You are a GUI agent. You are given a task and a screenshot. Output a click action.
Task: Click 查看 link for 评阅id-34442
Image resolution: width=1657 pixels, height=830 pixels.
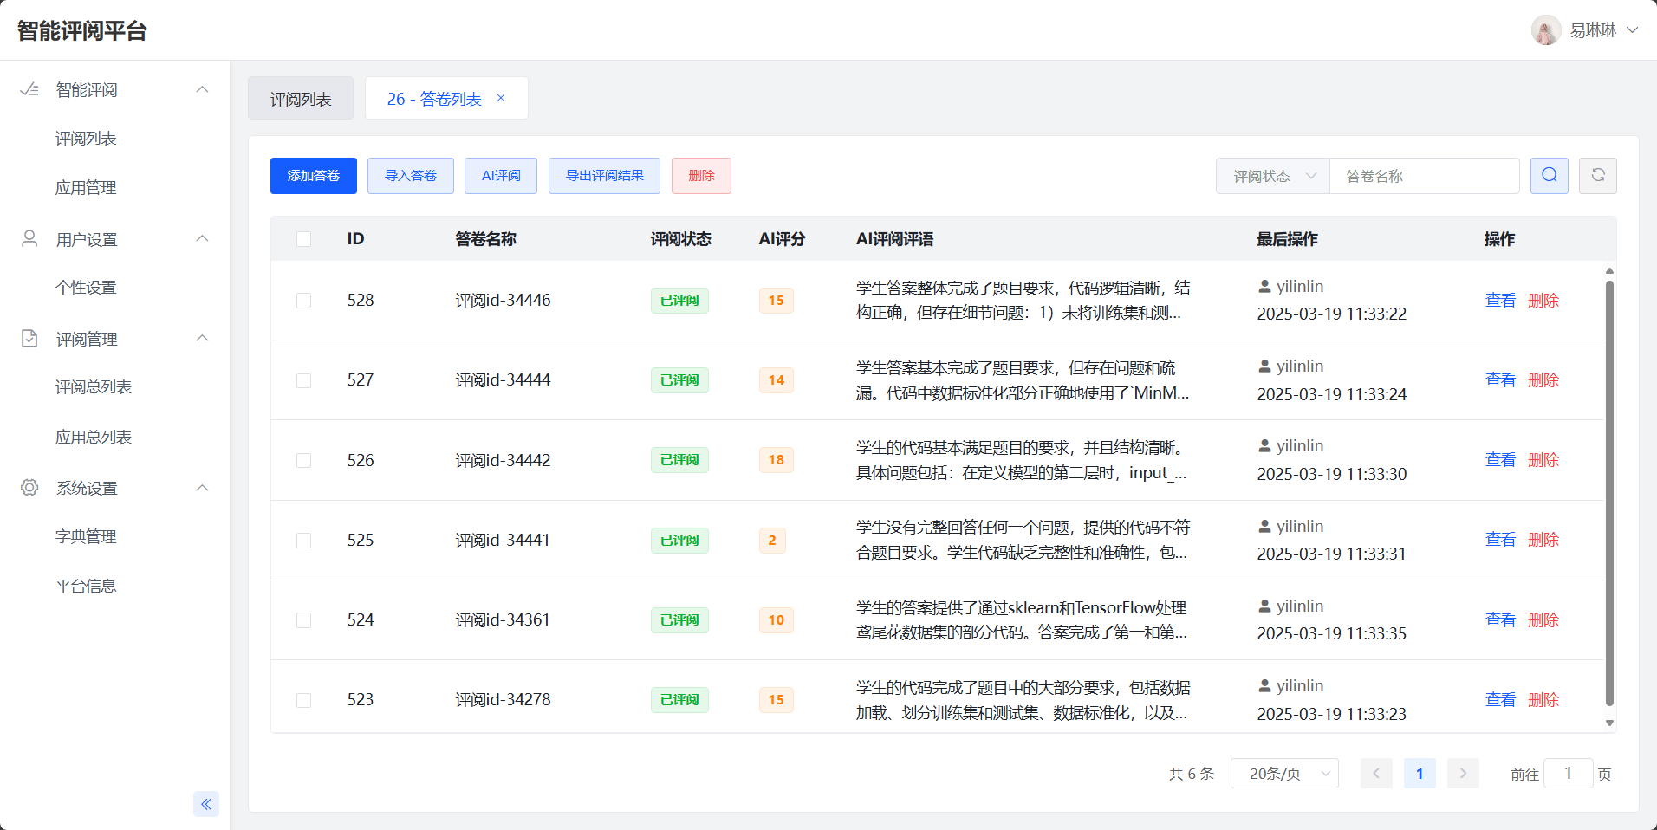[1500, 460]
